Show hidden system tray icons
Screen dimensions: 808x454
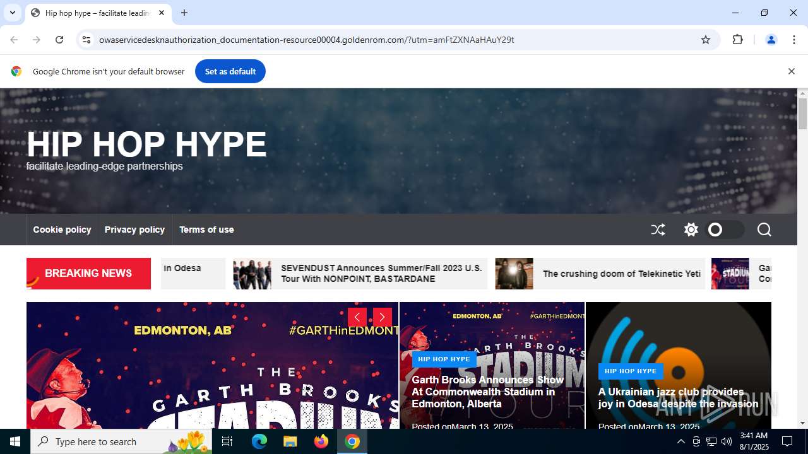pyautogui.click(x=680, y=441)
